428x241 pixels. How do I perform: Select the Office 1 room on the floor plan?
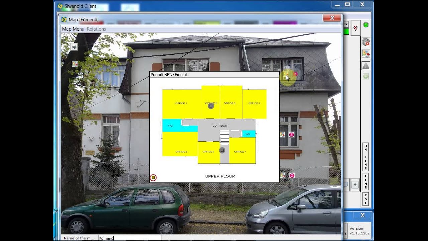coord(182,104)
